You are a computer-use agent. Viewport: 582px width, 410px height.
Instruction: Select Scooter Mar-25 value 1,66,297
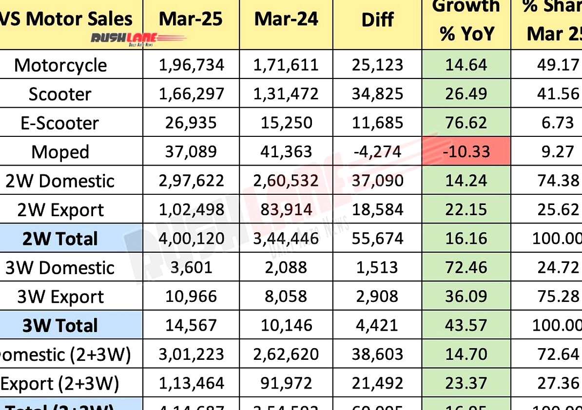tap(191, 93)
